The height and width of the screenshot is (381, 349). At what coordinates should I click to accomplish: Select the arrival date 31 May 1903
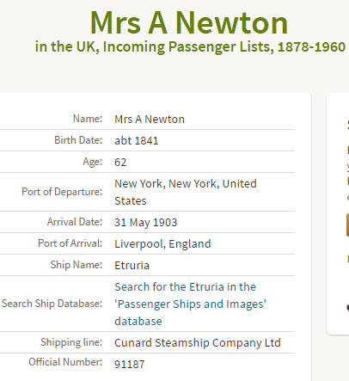[x=146, y=222]
